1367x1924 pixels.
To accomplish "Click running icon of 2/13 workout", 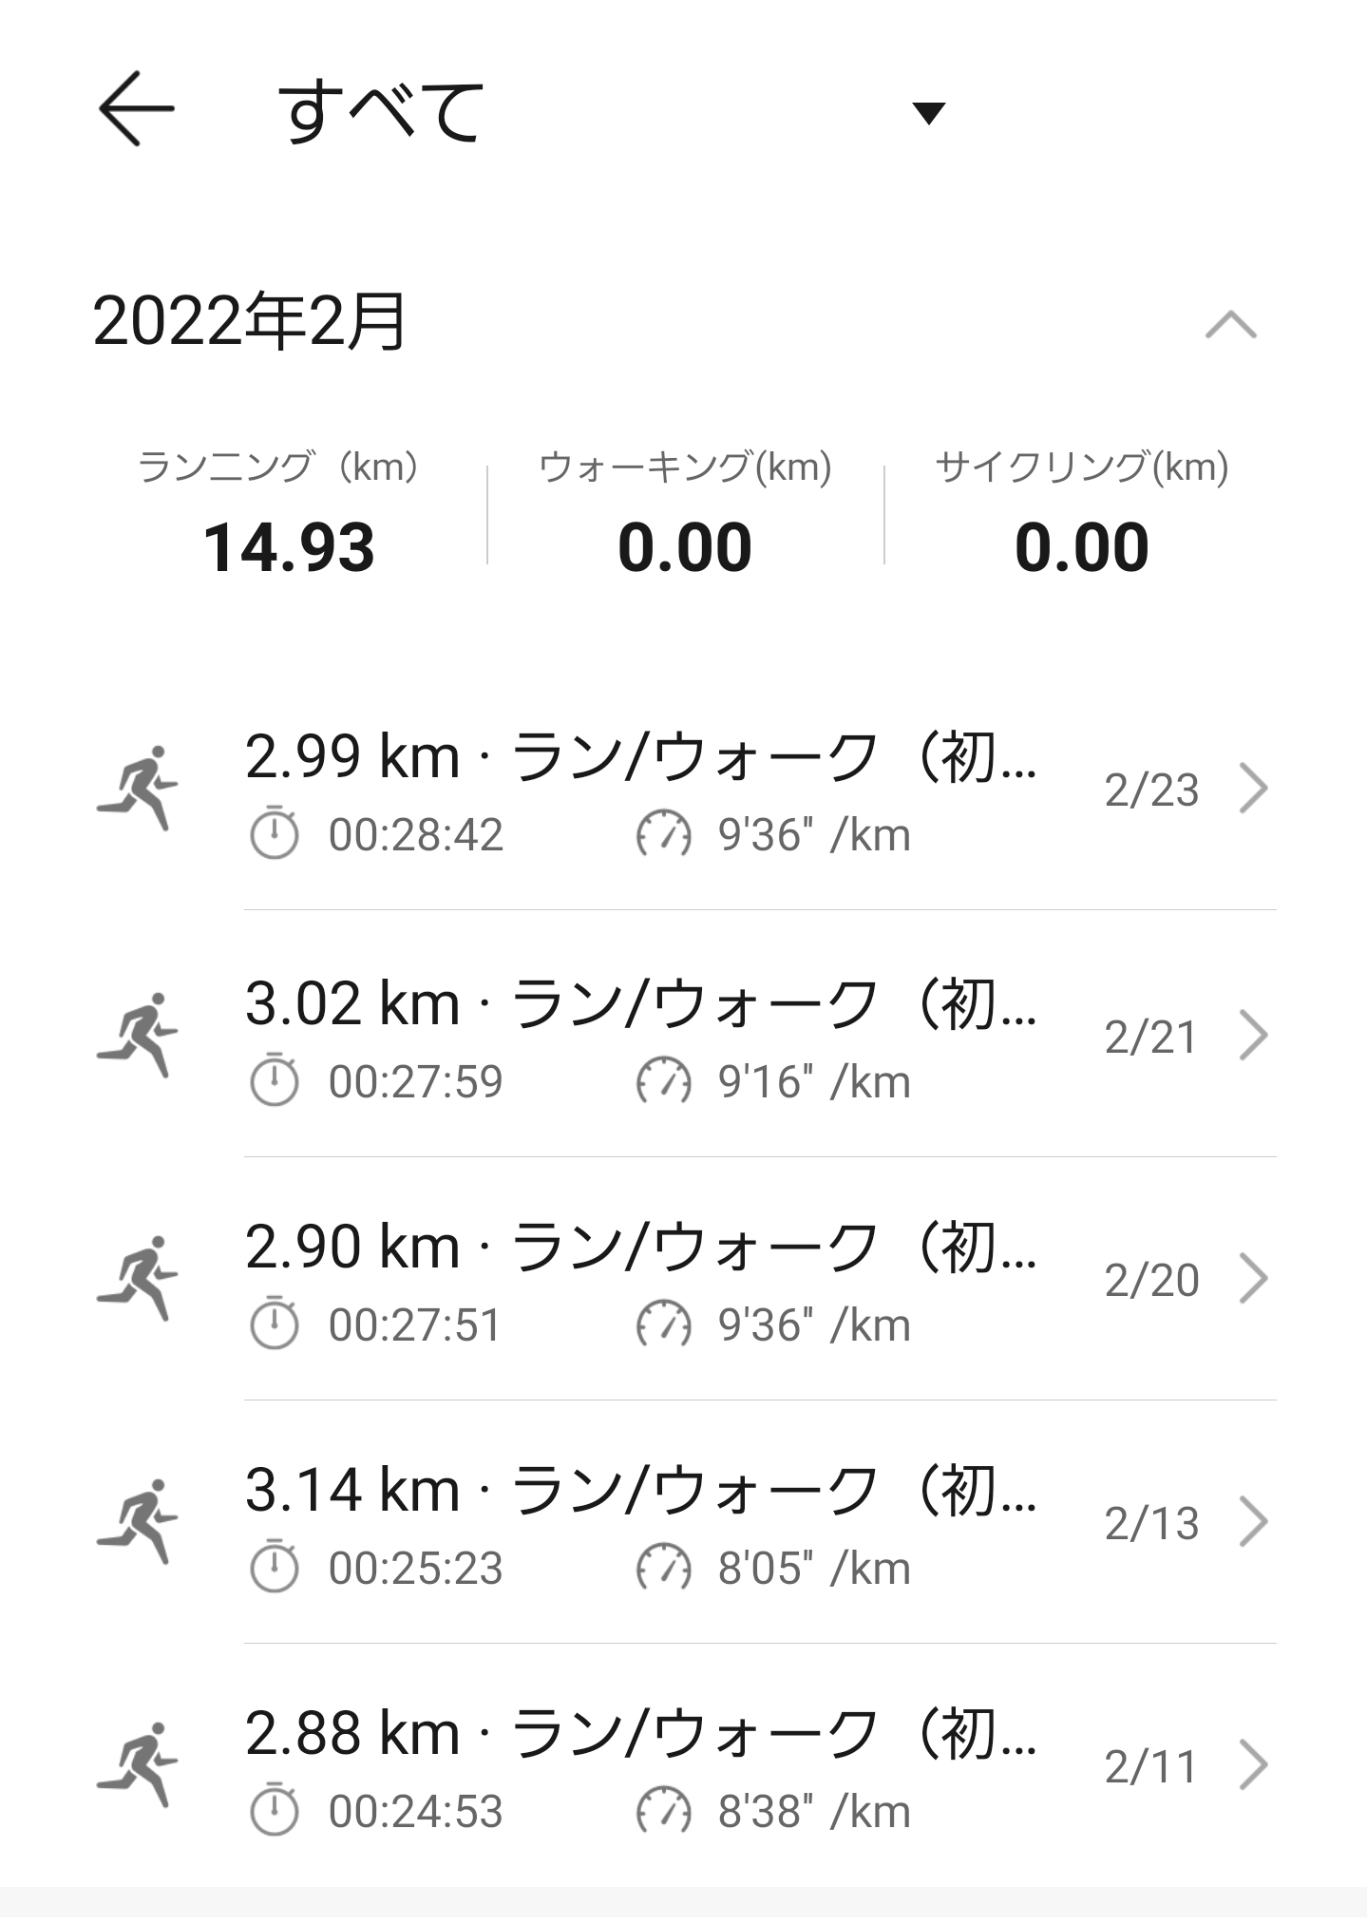I will click(138, 1522).
